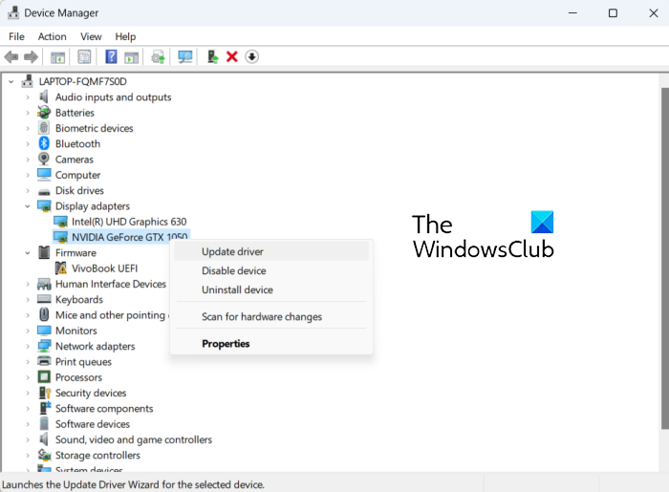Click the Disk drives category icon

pyautogui.click(x=44, y=191)
